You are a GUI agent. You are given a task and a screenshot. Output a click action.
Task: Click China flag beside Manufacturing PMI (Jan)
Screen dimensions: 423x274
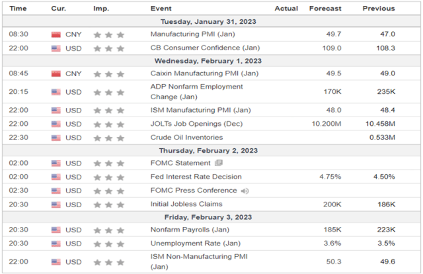[56, 34]
